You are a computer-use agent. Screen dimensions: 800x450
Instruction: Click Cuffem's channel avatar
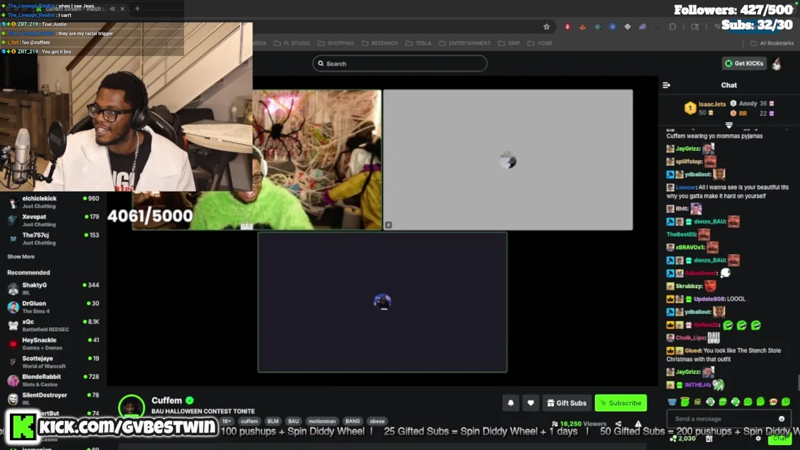click(x=131, y=407)
